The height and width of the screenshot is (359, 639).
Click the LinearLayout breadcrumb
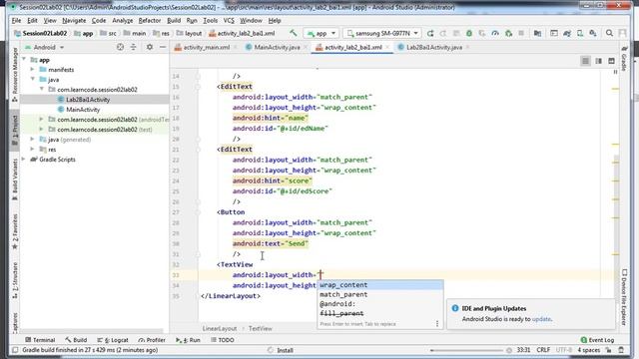220,328
